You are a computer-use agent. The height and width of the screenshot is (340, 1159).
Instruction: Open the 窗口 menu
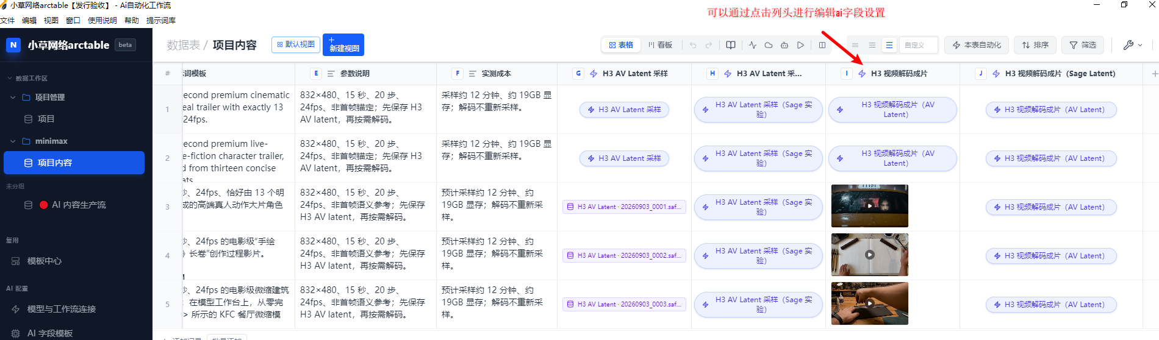point(73,20)
